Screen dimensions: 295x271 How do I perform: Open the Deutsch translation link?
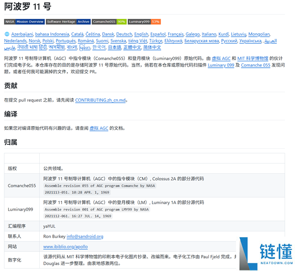124,34
